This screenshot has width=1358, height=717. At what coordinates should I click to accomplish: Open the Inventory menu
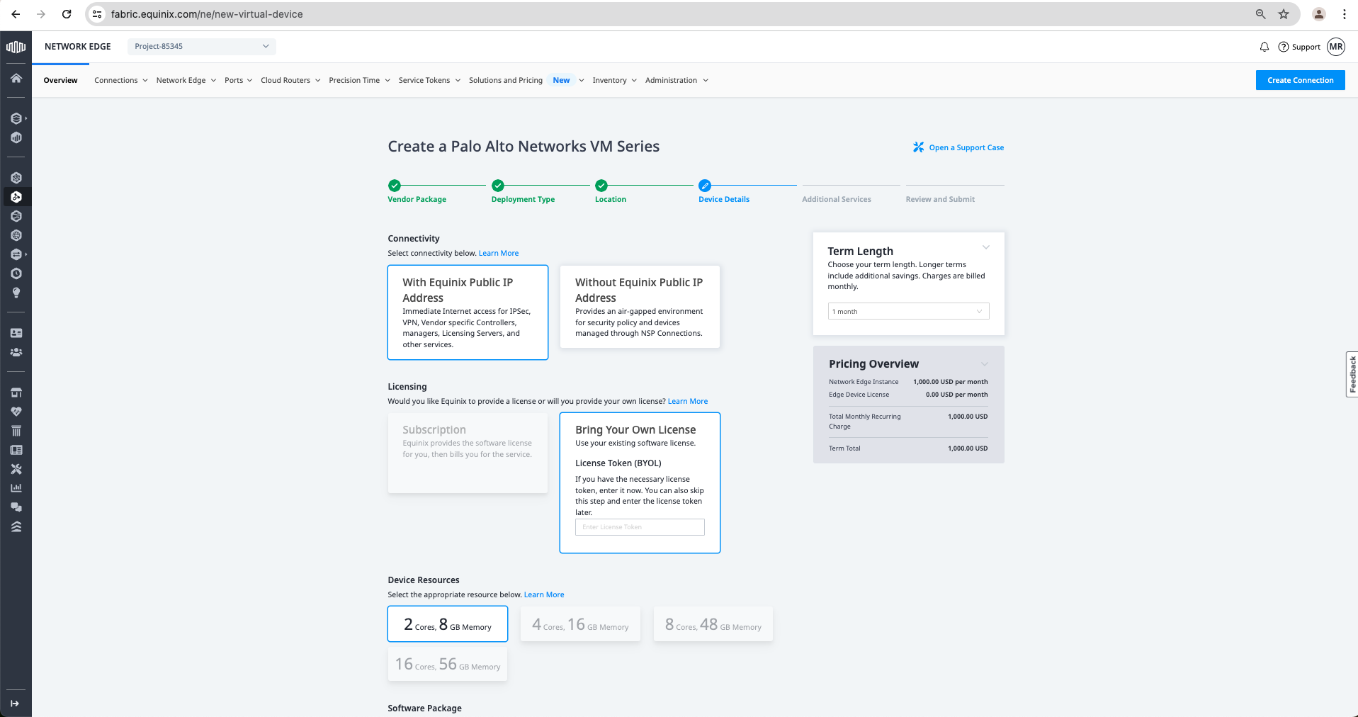[615, 80]
